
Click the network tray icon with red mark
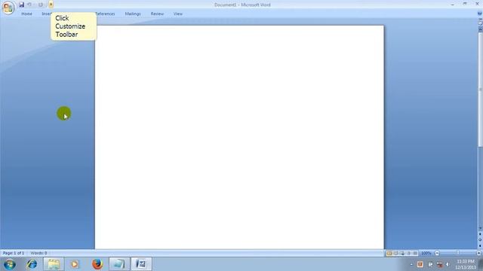click(x=439, y=264)
